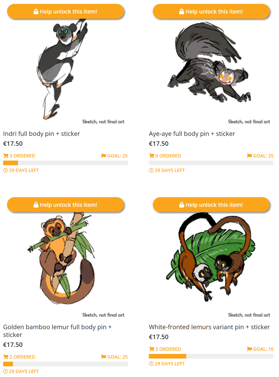The image size is (279, 377).
Task: Open White-fronted lemurs variant pin + sticker title
Action: tap(209, 327)
